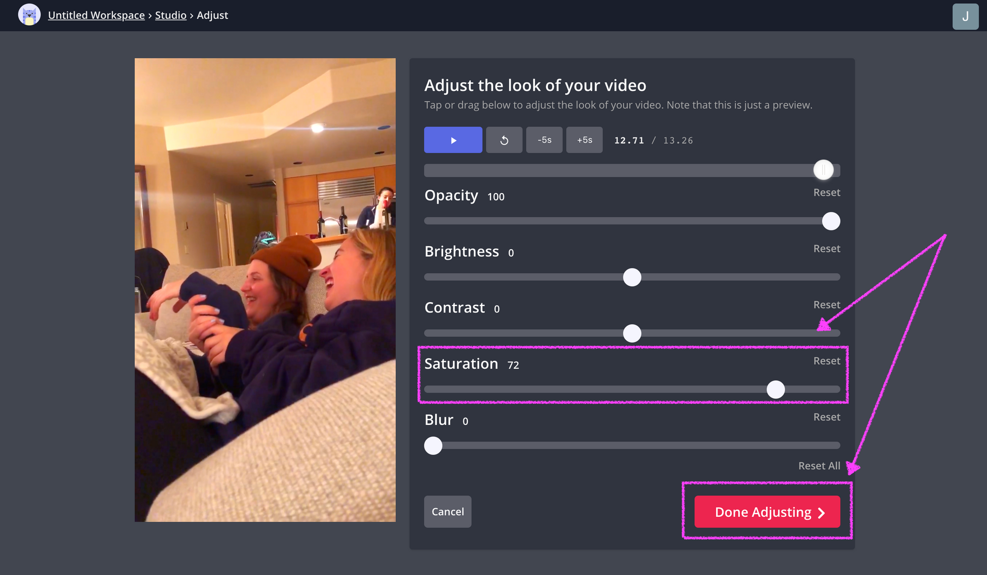The height and width of the screenshot is (575, 987).
Task: Open the Studio breadcrumb link
Action: (171, 15)
